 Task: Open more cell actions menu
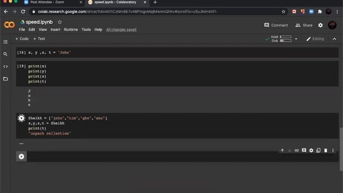[x=333, y=150]
